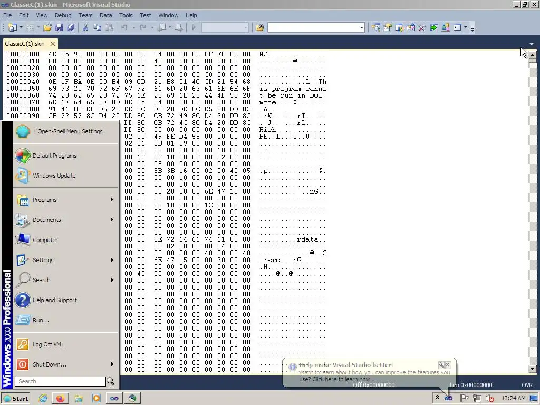The width and height of the screenshot is (540, 405).
Task: Open the active files tab list arrow
Action: tap(532, 44)
